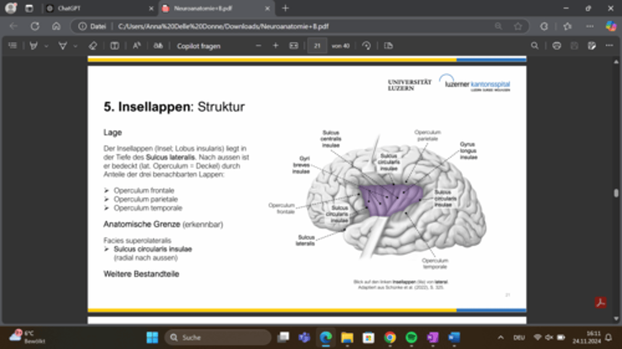
Task: Show hidden system tray icons chevron
Action: pos(501,337)
